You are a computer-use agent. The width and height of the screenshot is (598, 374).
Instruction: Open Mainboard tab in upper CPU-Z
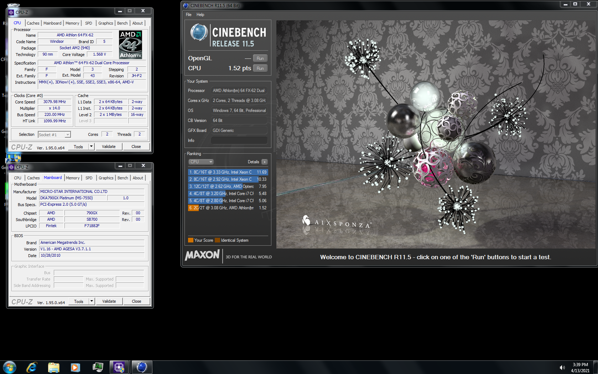(x=52, y=23)
